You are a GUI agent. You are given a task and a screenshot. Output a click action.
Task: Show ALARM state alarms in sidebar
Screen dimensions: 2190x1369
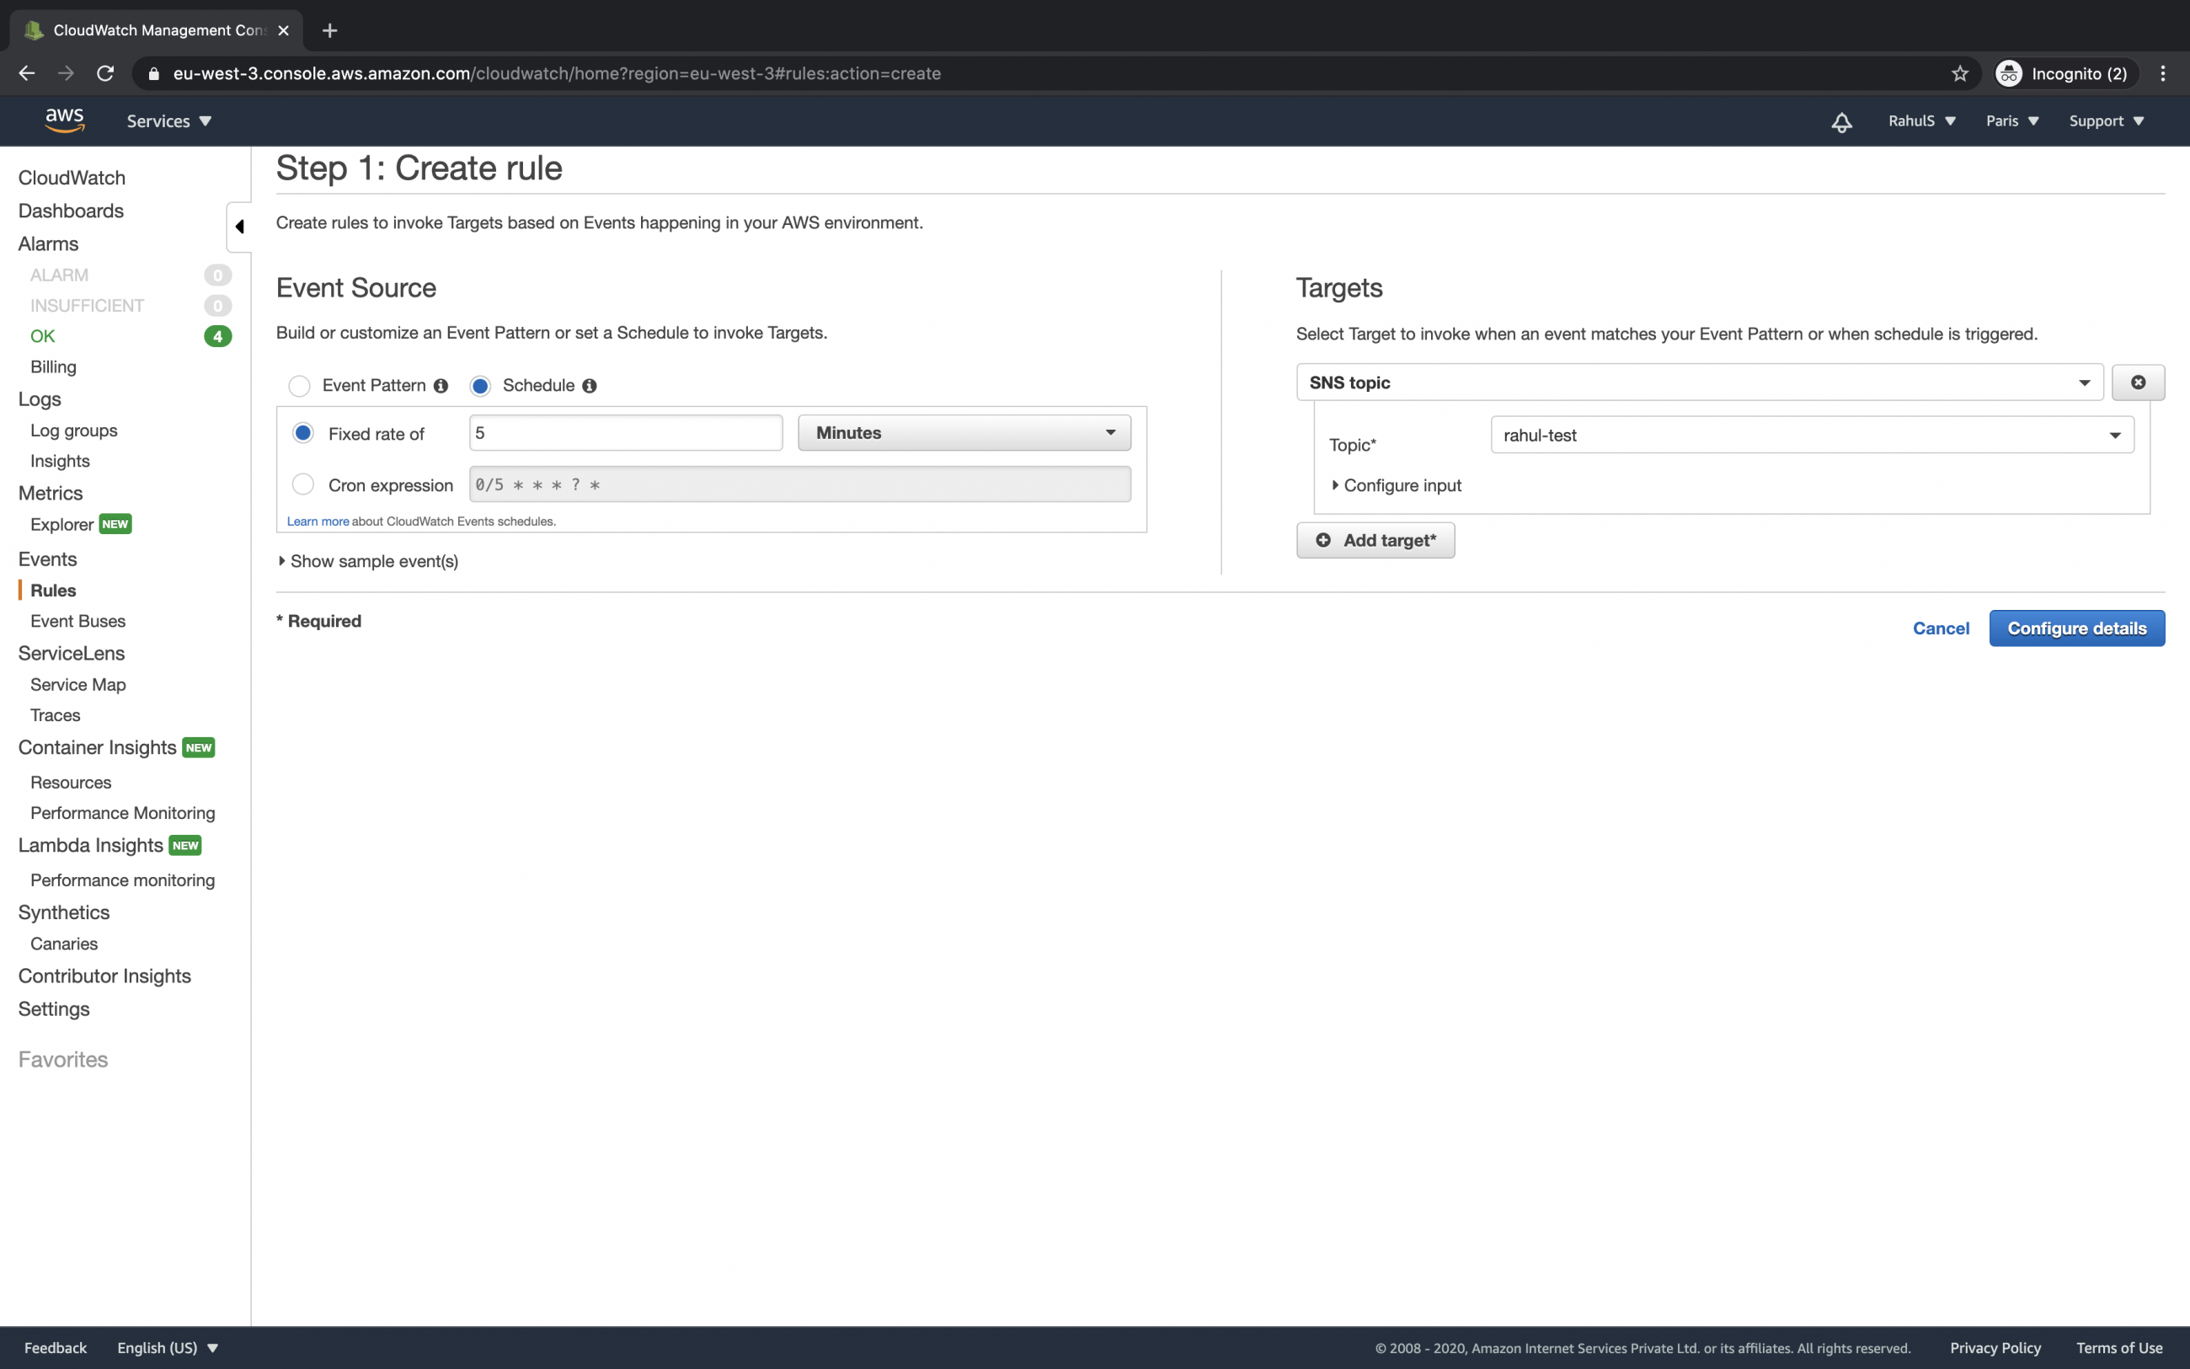pos(59,275)
